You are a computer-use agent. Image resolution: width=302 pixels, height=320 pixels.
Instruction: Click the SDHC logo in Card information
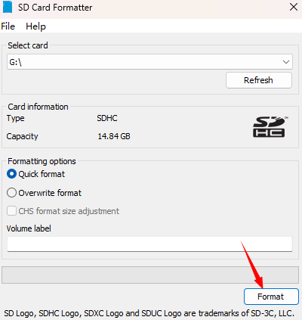(x=270, y=127)
